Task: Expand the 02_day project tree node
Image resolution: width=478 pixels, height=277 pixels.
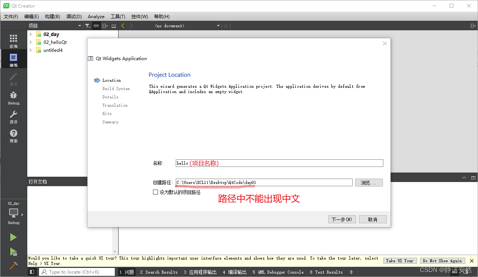Action: click(x=31, y=34)
